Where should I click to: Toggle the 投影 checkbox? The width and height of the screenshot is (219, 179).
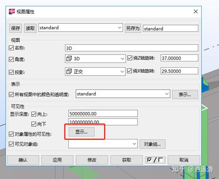[11, 72]
